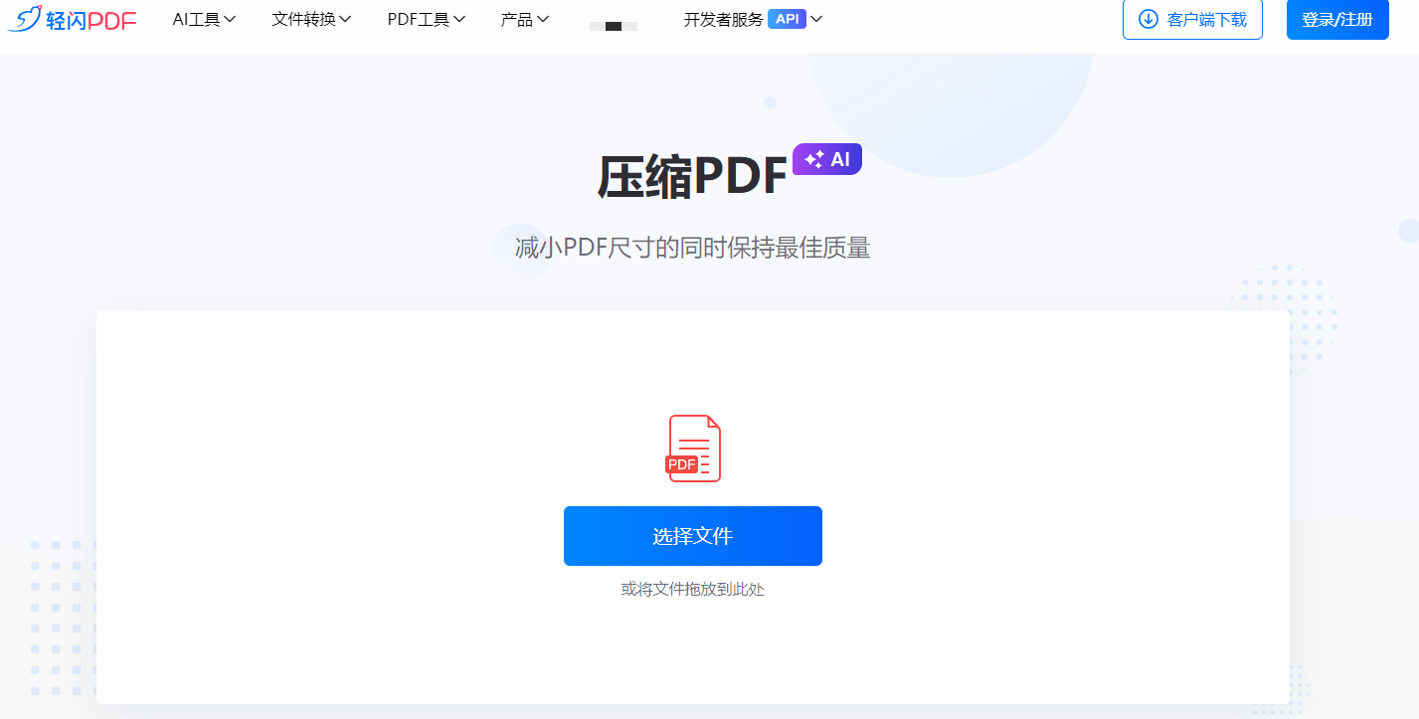Click the sparkle icon inside the AI badge
Image resolution: width=1419 pixels, height=719 pixels.
pyautogui.click(x=813, y=157)
